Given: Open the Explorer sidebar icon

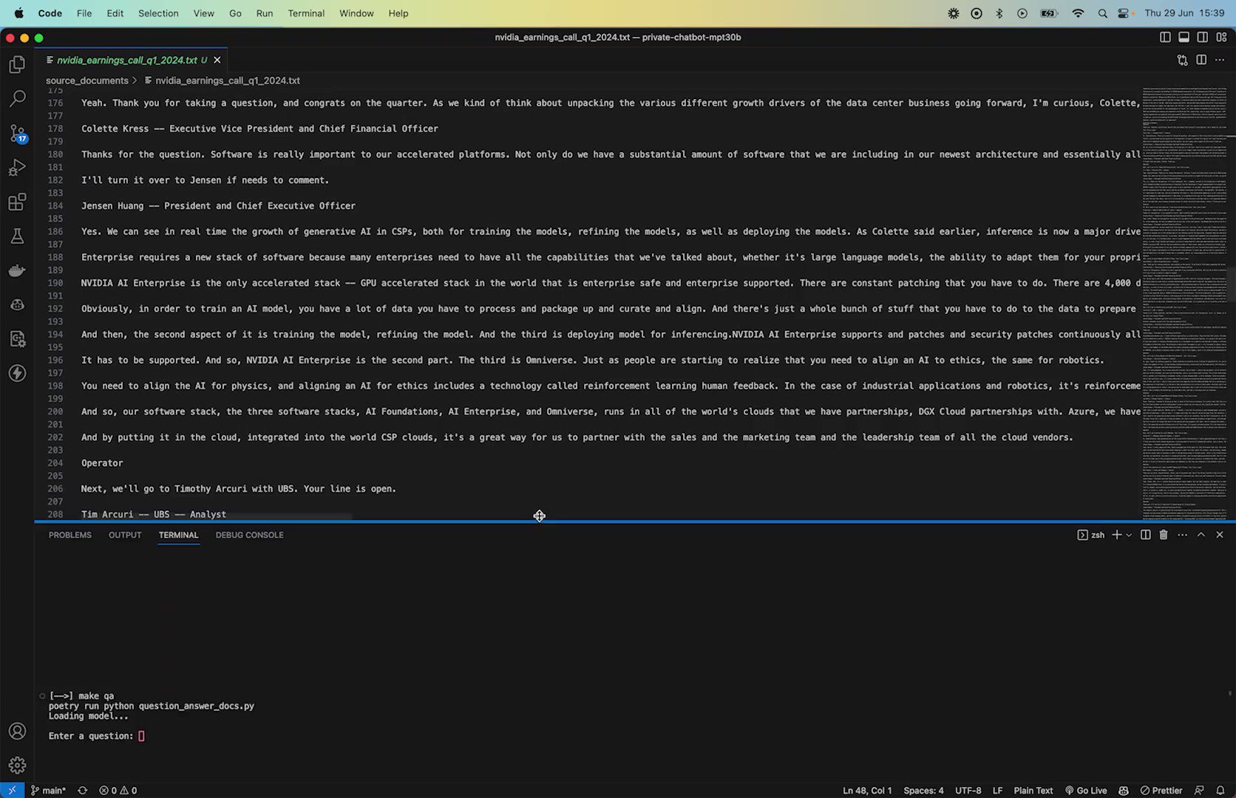Looking at the screenshot, I should (x=17, y=64).
